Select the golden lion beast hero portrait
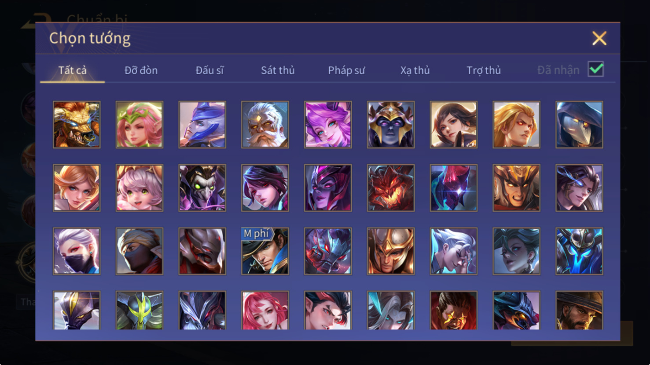The height and width of the screenshot is (365, 650). (77, 125)
